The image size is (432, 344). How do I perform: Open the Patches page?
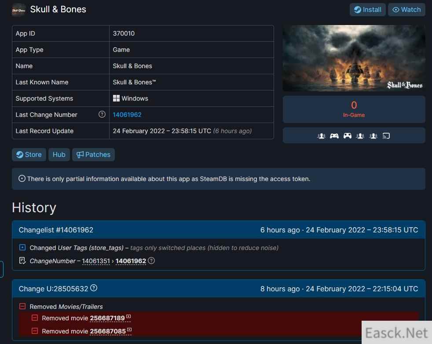coord(93,155)
